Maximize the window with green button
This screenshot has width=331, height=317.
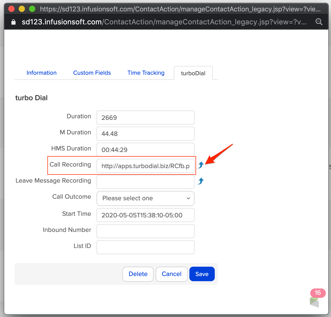coord(32,9)
